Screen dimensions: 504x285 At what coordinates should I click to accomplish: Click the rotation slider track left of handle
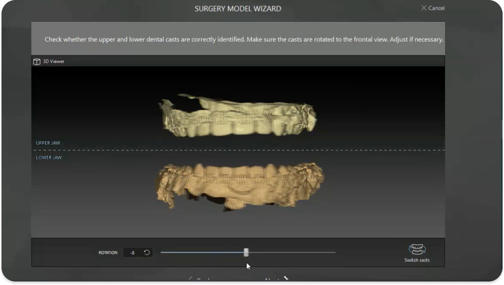202,253
